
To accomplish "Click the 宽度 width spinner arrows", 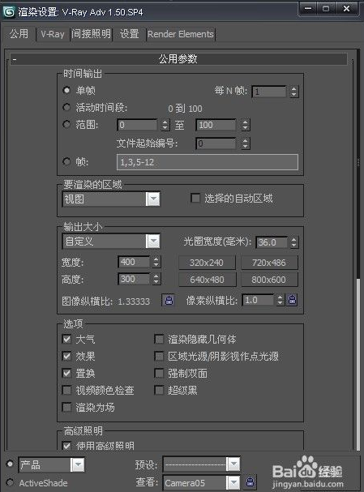I will coord(156,262).
